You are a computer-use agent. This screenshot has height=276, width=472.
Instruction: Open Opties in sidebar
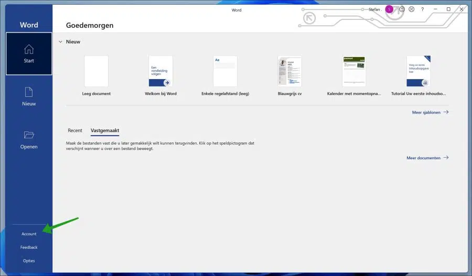(29, 261)
